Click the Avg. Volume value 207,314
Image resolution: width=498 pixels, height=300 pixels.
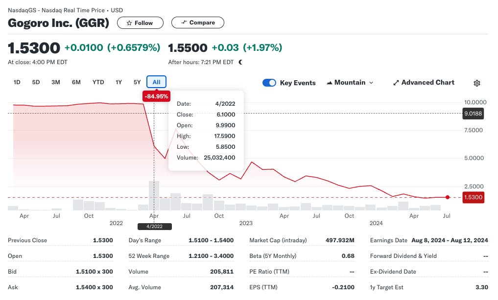pyautogui.click(x=222, y=287)
